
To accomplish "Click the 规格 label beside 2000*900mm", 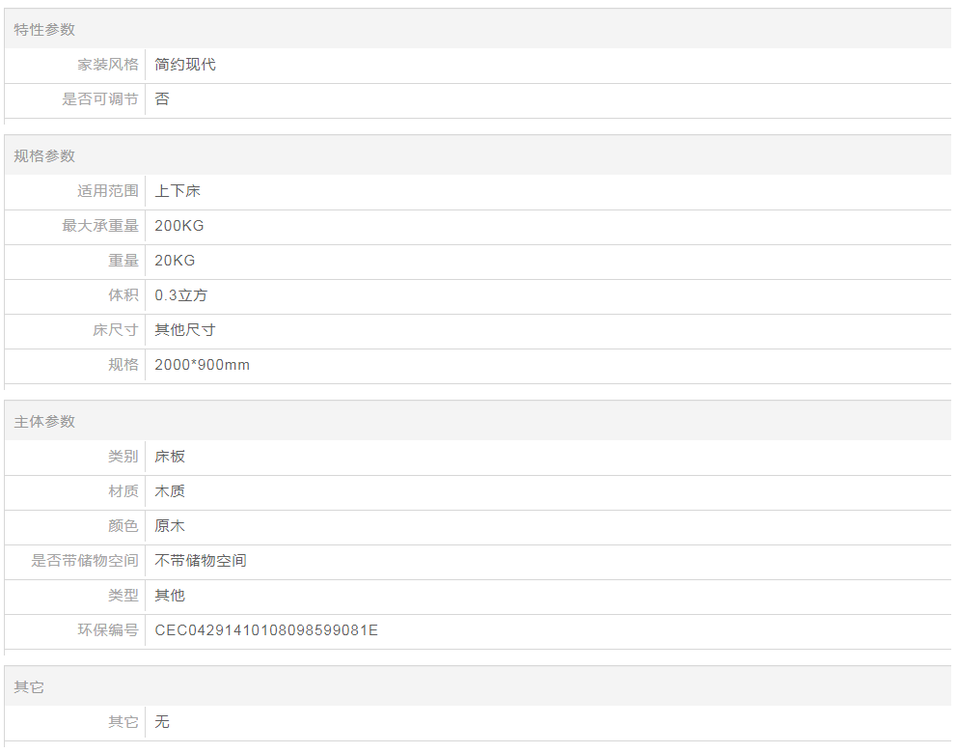I will pyautogui.click(x=123, y=365).
